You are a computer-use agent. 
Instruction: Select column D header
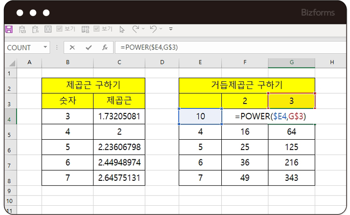[x=162, y=63]
